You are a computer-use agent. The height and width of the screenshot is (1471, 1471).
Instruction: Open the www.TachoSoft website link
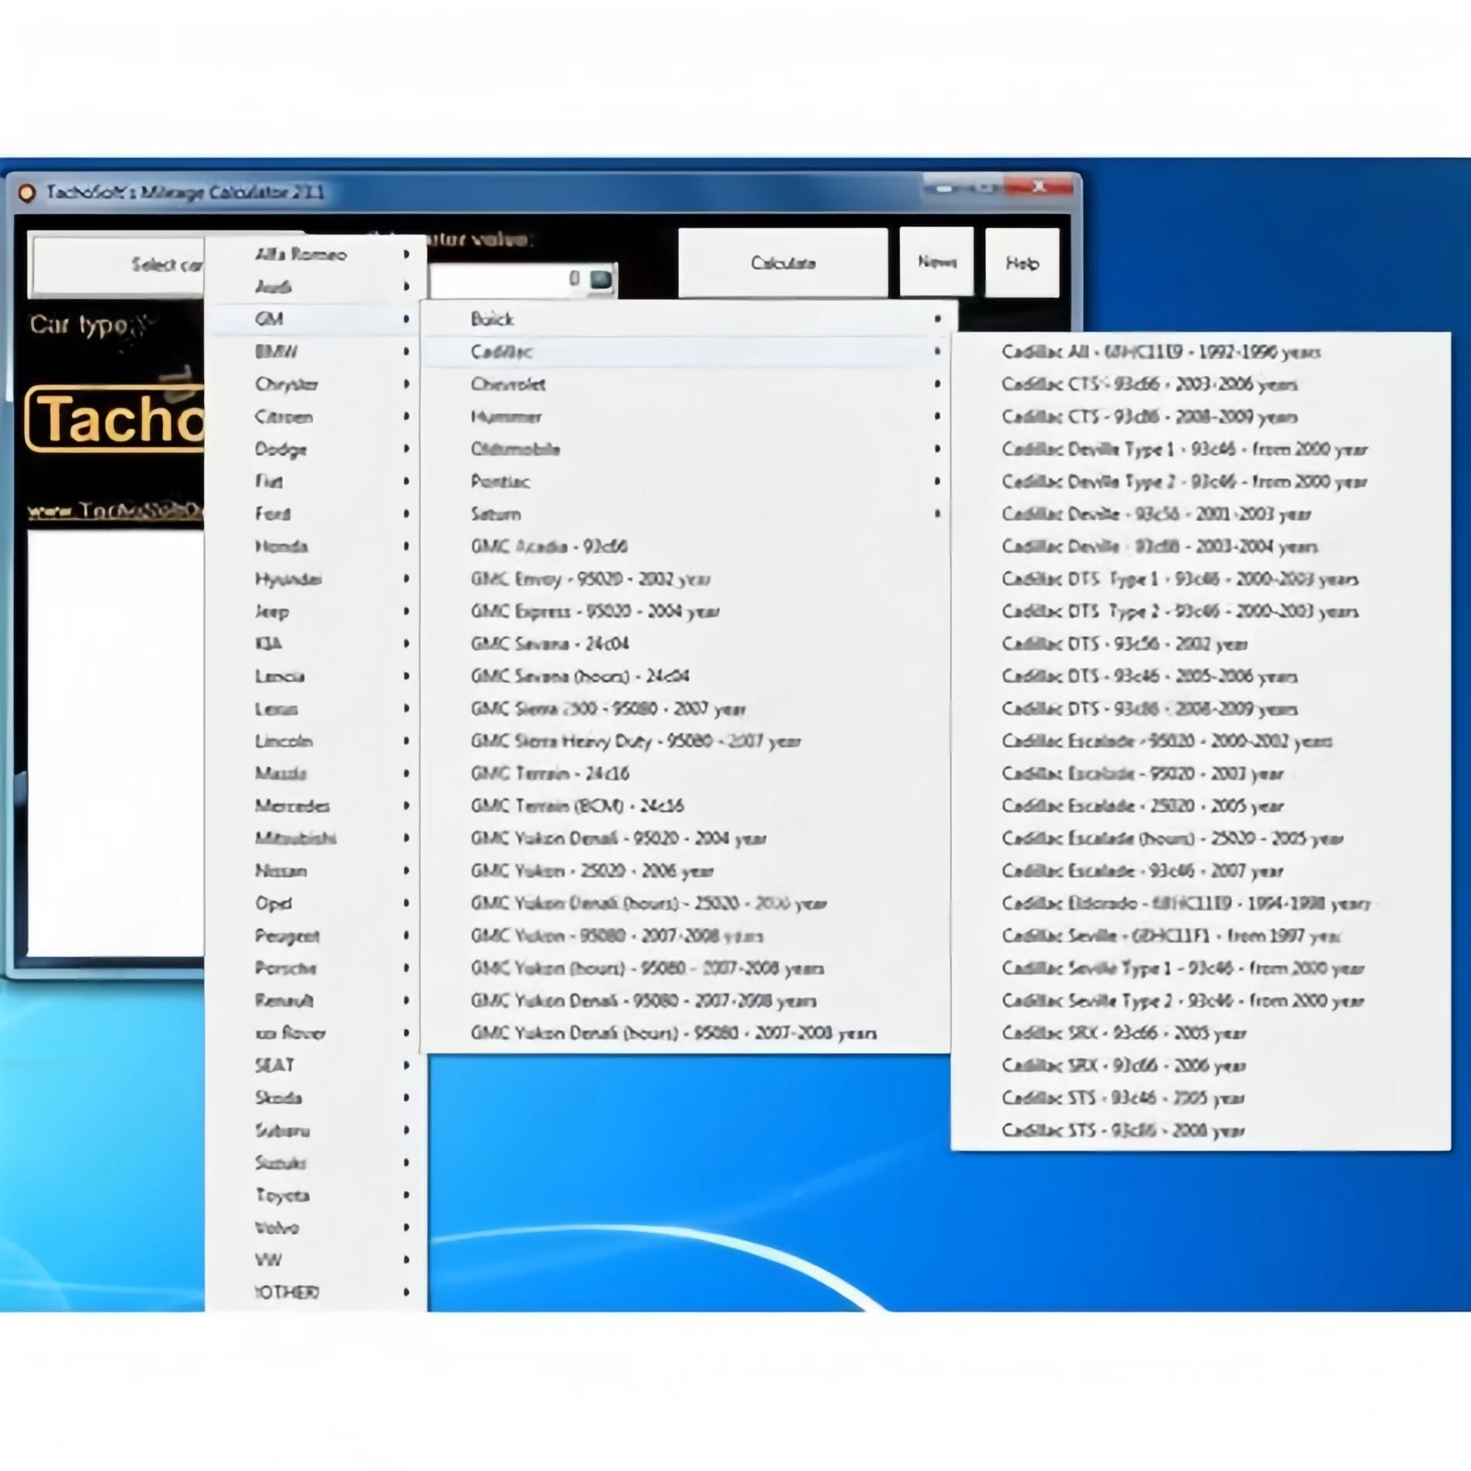point(116,511)
